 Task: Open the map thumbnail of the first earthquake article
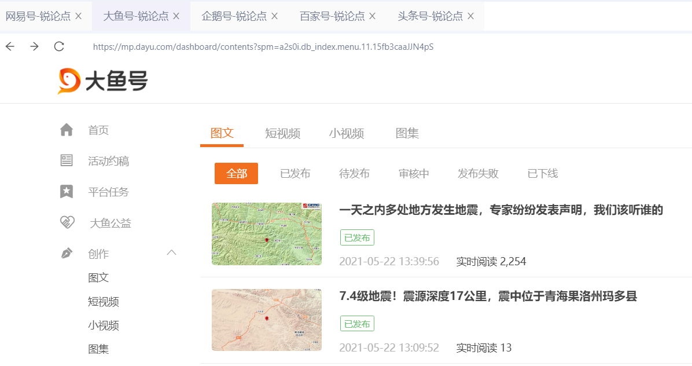[x=266, y=234]
